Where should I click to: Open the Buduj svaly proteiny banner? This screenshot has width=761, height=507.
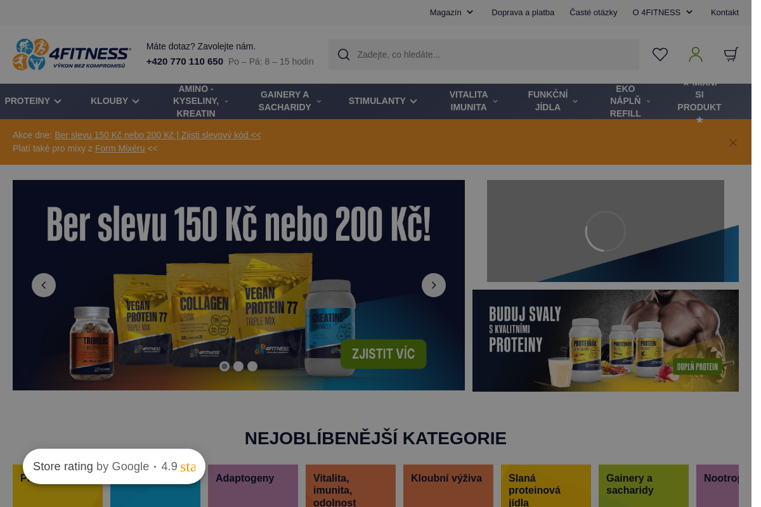(x=606, y=340)
